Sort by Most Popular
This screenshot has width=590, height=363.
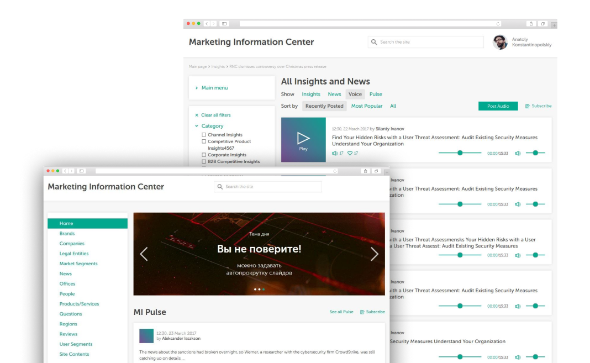(x=367, y=106)
